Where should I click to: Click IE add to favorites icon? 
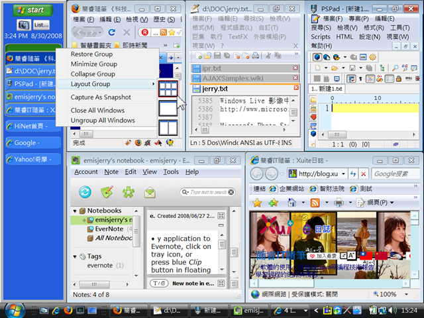(x=273, y=203)
